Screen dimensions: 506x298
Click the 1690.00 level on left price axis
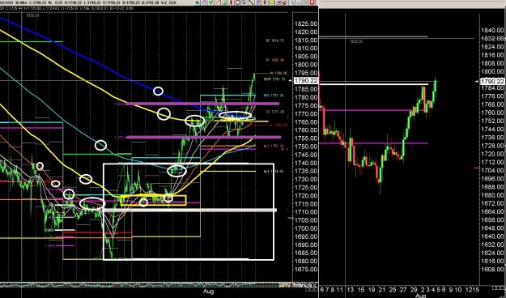(305, 245)
